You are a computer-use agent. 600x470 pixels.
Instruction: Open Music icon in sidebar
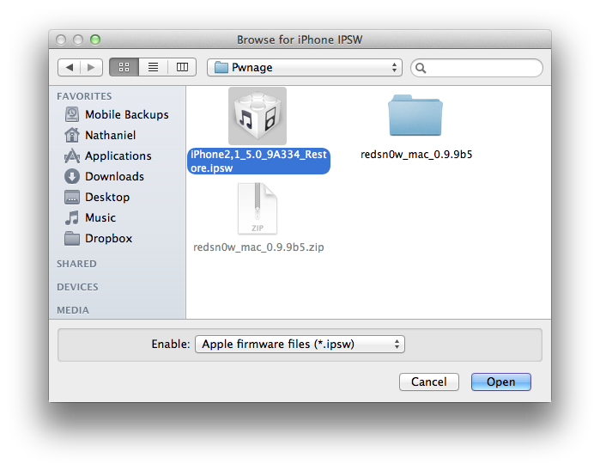[x=72, y=218]
